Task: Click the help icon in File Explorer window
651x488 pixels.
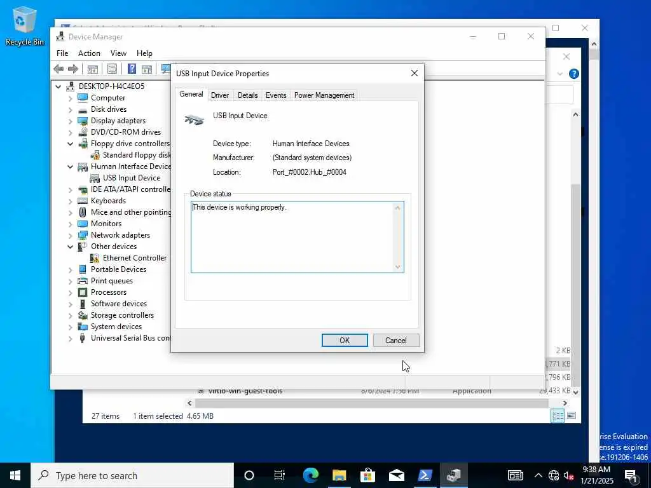Action: tap(574, 74)
